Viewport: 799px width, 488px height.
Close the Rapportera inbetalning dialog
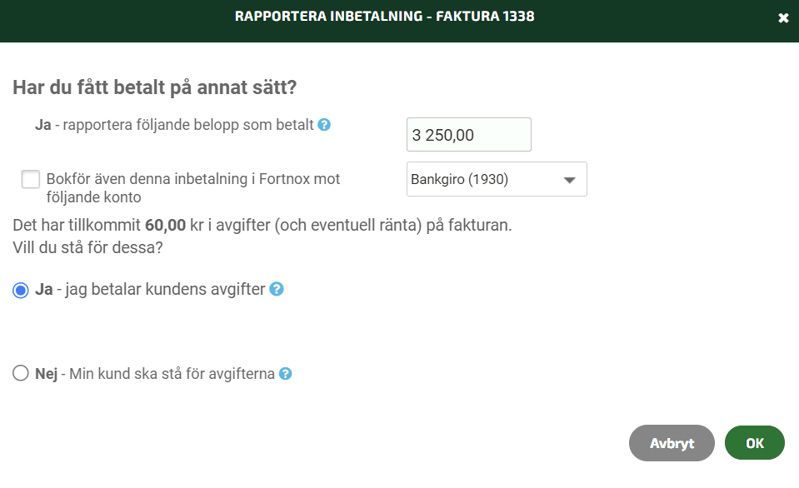783,18
